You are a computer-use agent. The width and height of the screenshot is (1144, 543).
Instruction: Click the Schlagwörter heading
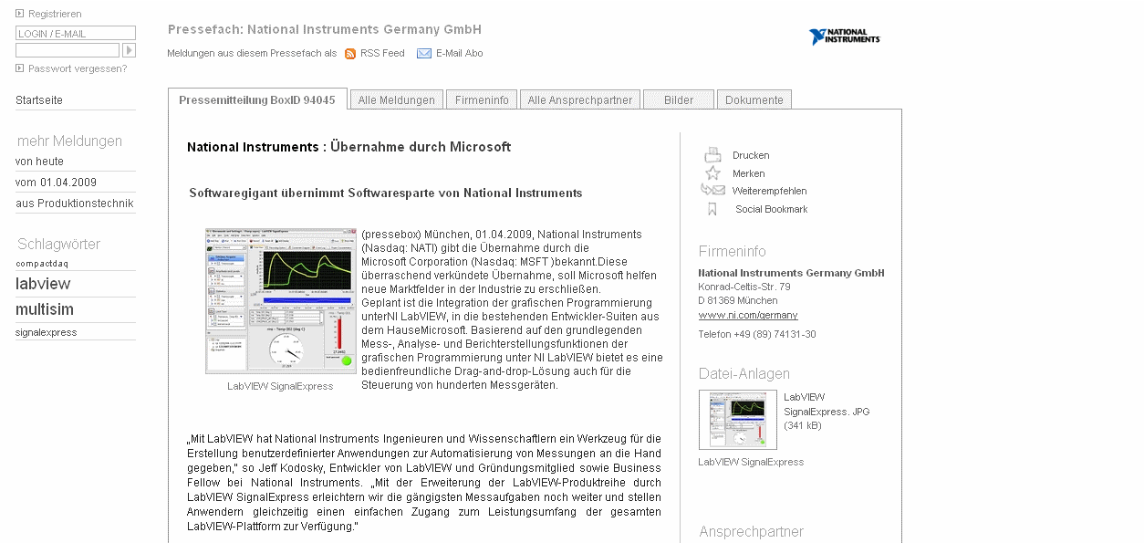pyautogui.click(x=59, y=245)
